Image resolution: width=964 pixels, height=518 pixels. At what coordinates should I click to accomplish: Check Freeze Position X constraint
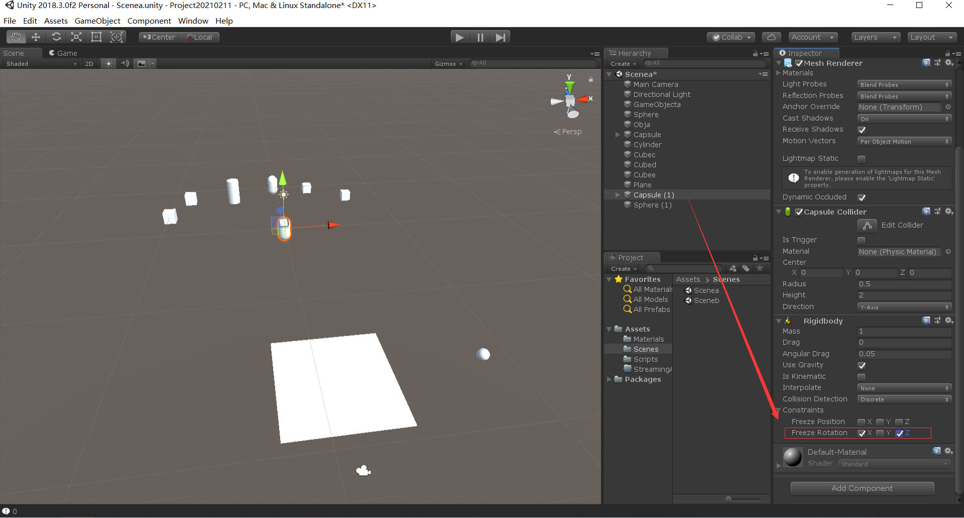click(863, 422)
